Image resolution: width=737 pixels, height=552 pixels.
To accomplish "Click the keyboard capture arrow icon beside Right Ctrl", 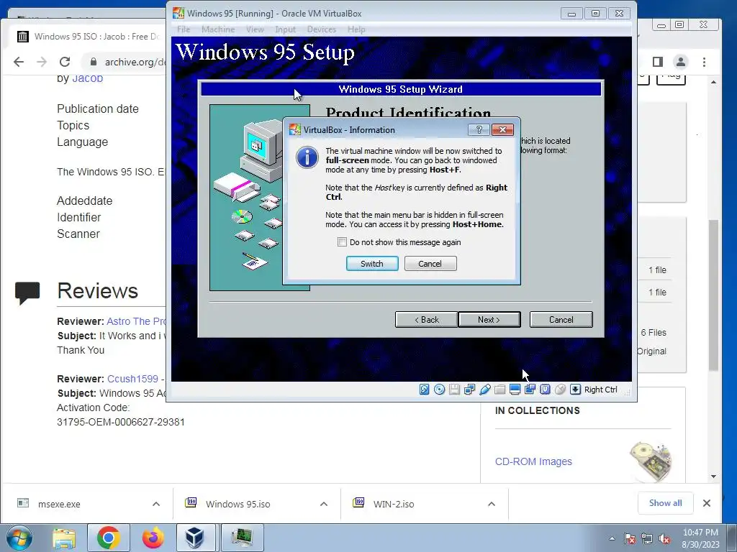I will pos(575,390).
